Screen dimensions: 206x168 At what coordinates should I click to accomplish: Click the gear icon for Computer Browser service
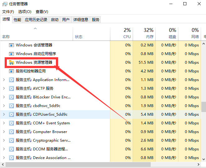[x=11, y=132]
